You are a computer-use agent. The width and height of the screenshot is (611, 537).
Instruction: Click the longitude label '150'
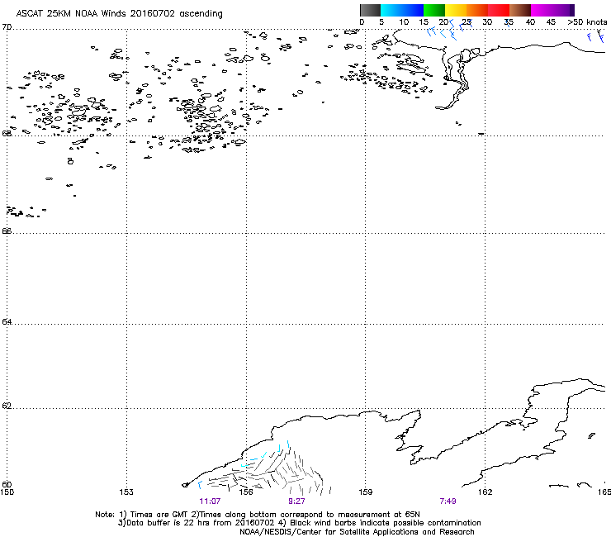7,492
